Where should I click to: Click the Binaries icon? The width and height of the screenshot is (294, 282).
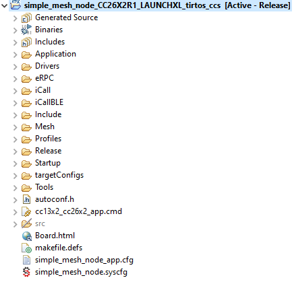tap(26, 30)
